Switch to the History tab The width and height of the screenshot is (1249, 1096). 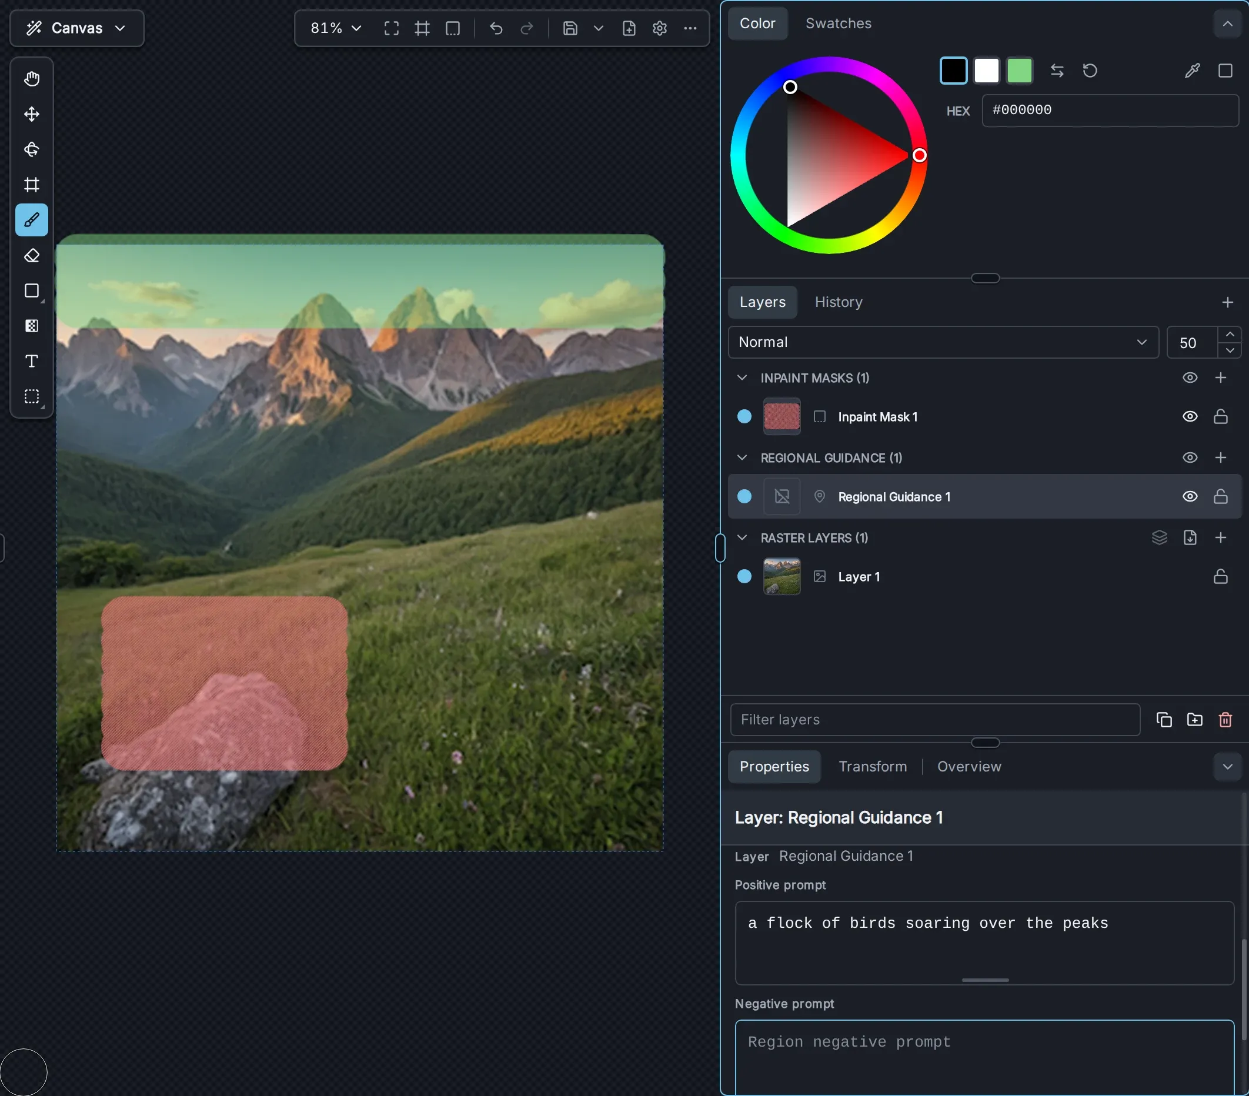839,302
